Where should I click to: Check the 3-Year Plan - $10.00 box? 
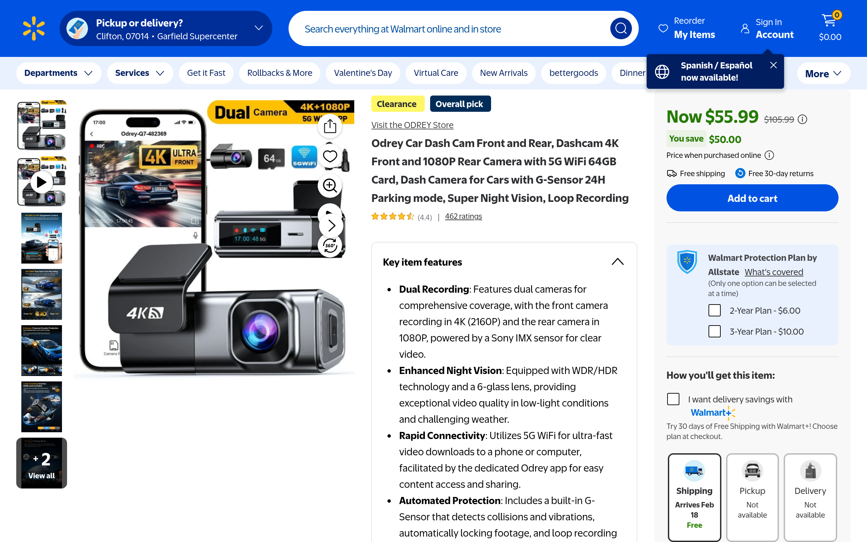point(714,331)
